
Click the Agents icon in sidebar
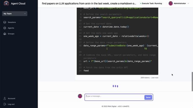coord(5,28)
